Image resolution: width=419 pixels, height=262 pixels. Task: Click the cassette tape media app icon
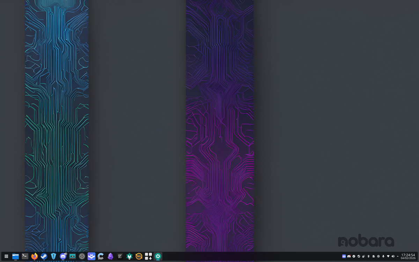[73, 256]
